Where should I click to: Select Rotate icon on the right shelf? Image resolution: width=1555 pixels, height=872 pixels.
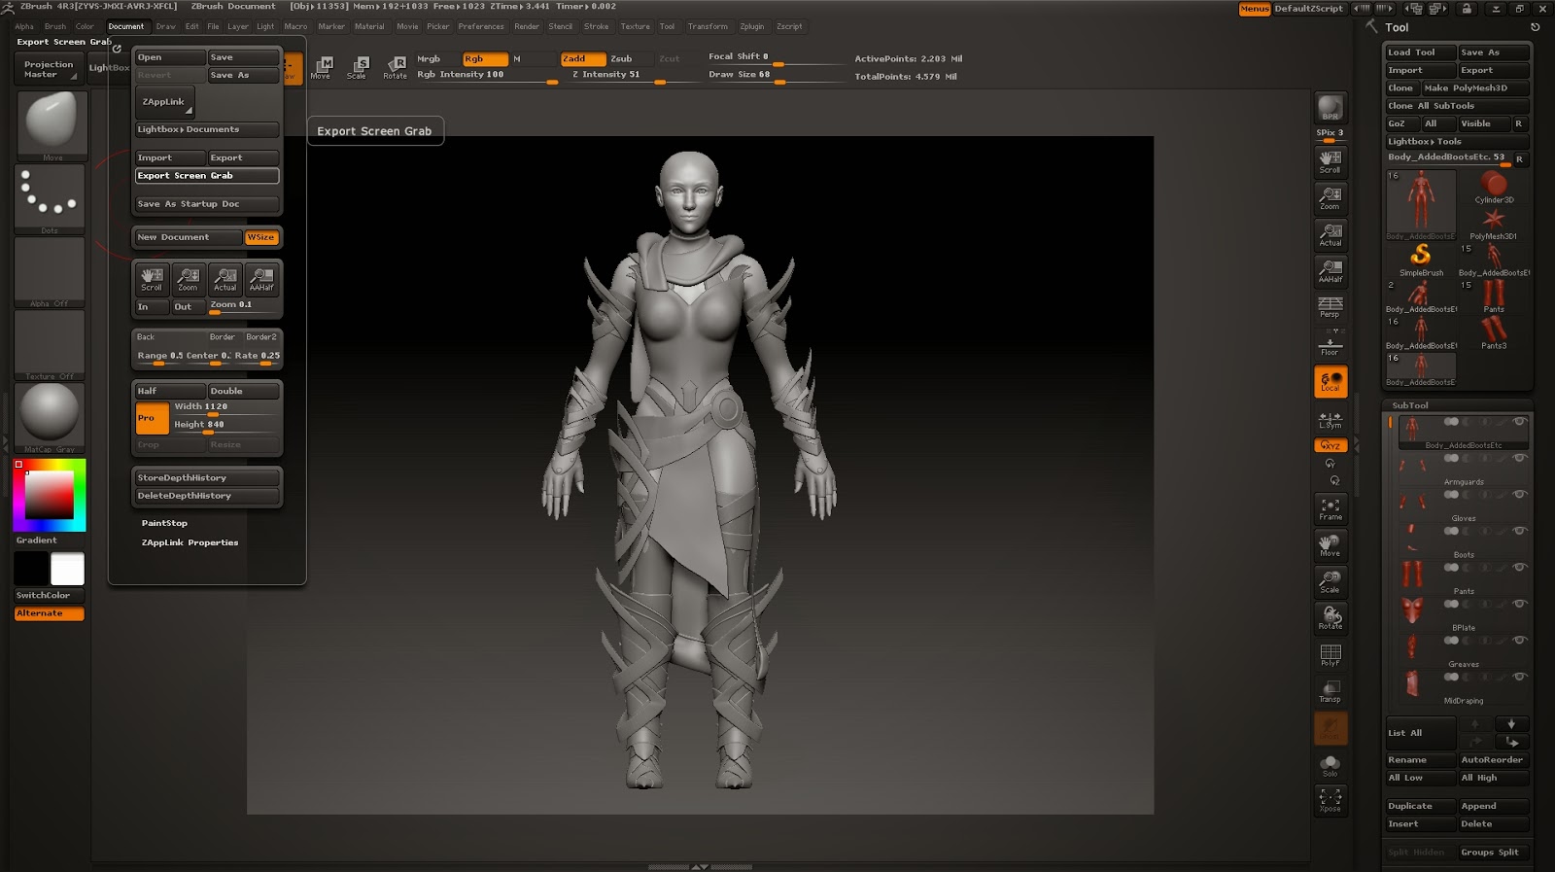(1330, 618)
